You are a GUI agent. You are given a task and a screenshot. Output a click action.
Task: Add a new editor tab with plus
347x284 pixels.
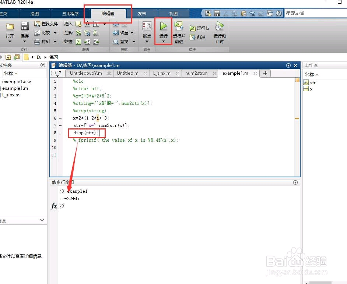[x=265, y=73]
